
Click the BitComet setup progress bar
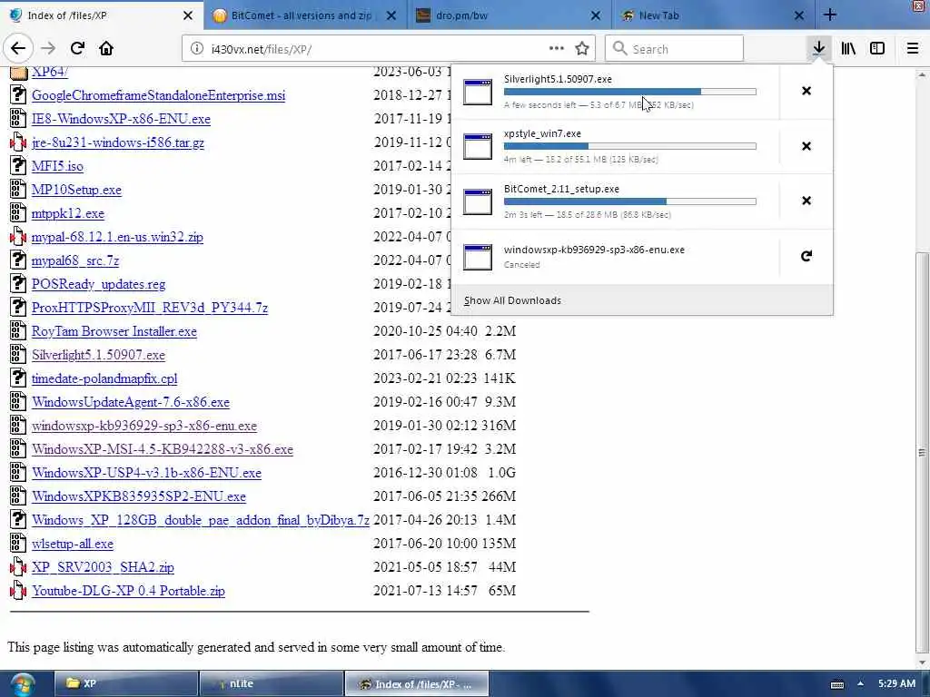[x=630, y=201]
